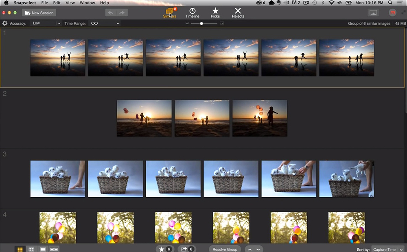Open the Capture Time sort dropdown
This screenshot has height=252, width=407.
[387, 249]
